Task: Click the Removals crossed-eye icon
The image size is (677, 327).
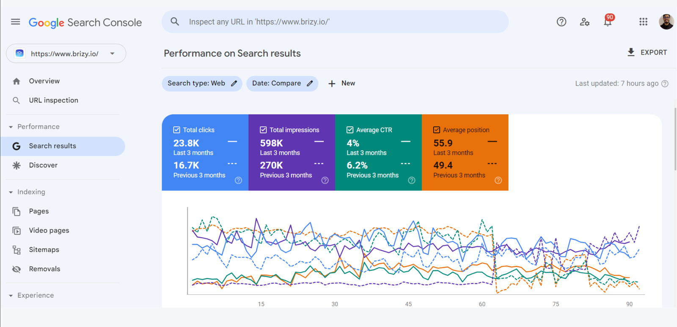Action: pyautogui.click(x=17, y=269)
